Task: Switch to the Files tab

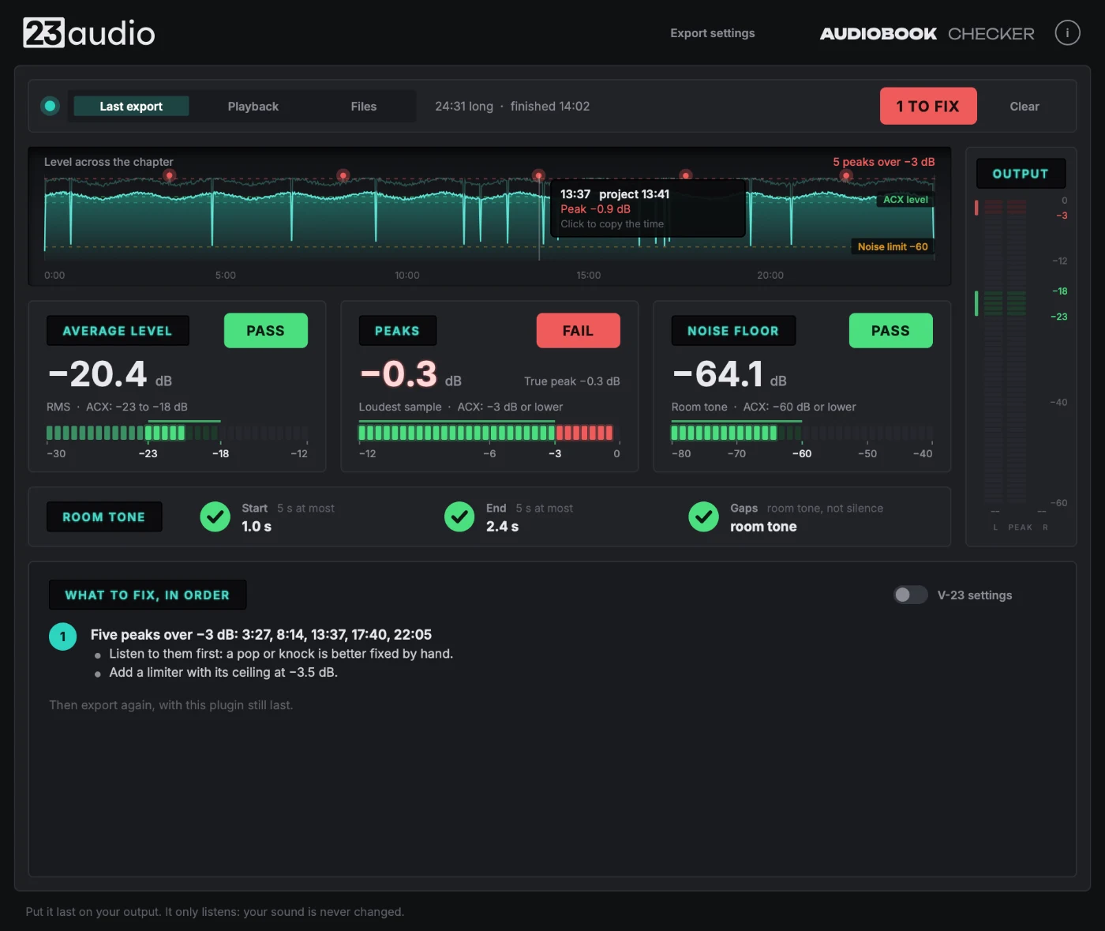Action: [x=364, y=106]
